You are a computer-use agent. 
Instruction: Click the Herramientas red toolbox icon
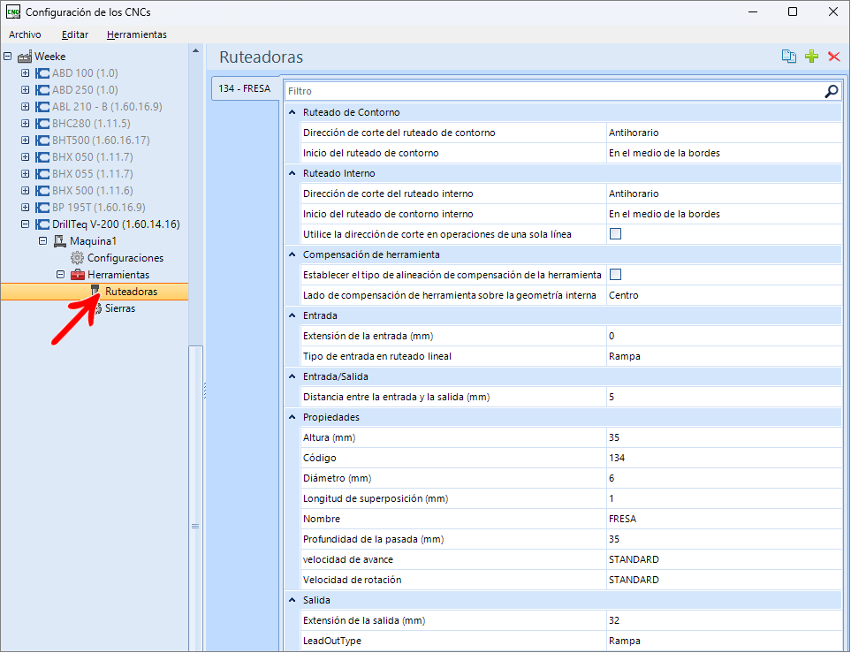(x=78, y=275)
